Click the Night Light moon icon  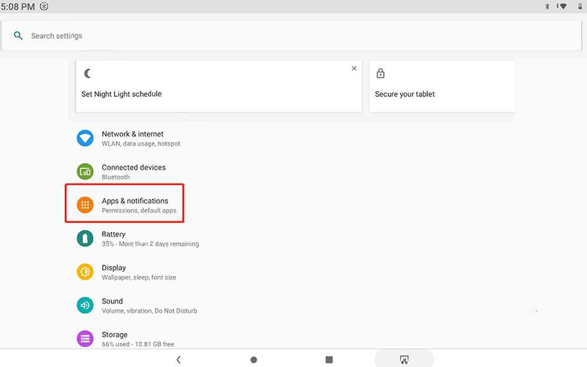[x=87, y=73]
